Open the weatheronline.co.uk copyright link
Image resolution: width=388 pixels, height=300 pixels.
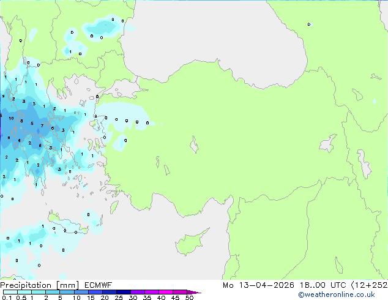pos(336,294)
